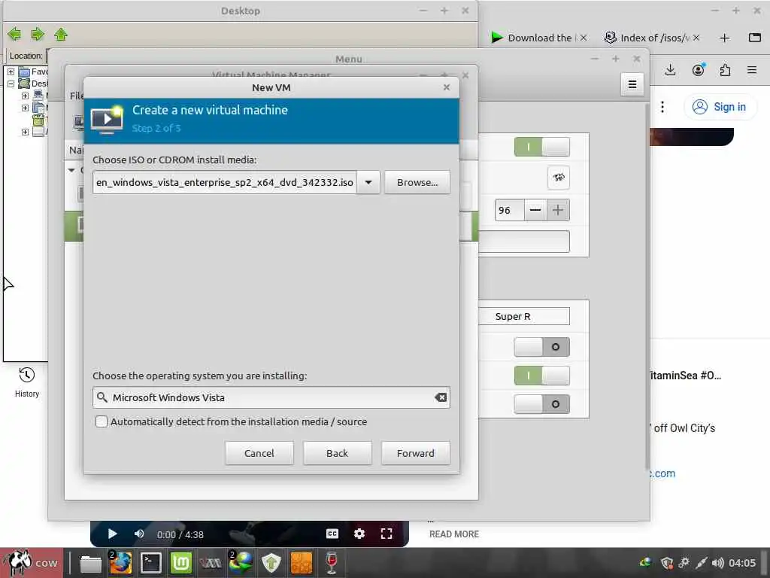This screenshot has width=770, height=578.
Task: Turn off the top green toggle in Menu settings
Action: pos(541,147)
